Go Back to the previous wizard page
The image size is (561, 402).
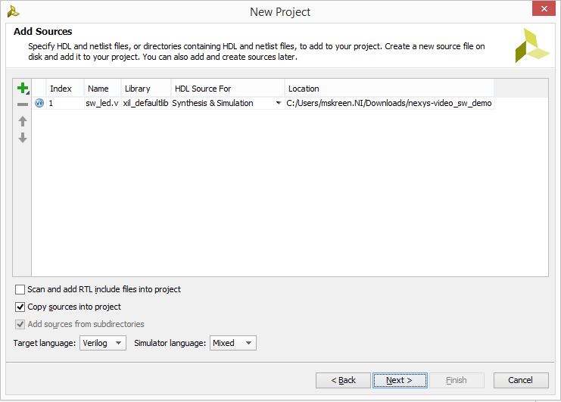click(343, 380)
